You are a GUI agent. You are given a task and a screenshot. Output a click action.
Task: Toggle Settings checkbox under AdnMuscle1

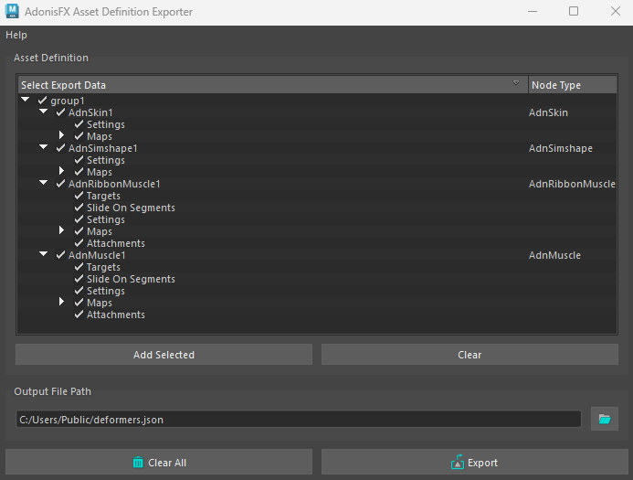coord(79,291)
